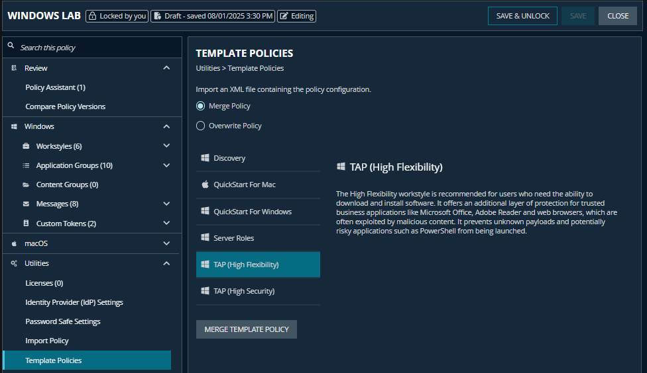The width and height of the screenshot is (647, 373).
Task: Expand the Custom Tokens (2) chevron
Action: [x=166, y=223]
